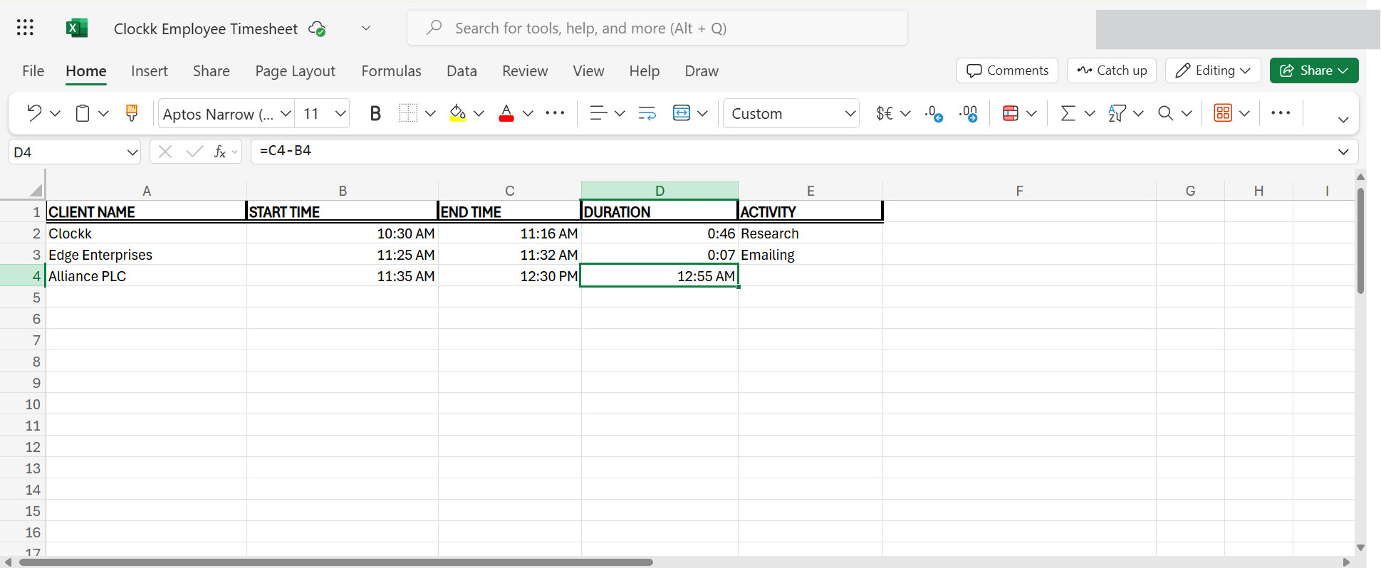Click the AutoSum sigma icon
This screenshot has width=1381, height=568.
[1068, 113]
